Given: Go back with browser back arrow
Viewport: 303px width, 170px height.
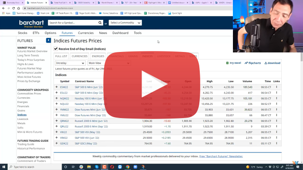Looking at the screenshot, I should click(x=3, y=8).
